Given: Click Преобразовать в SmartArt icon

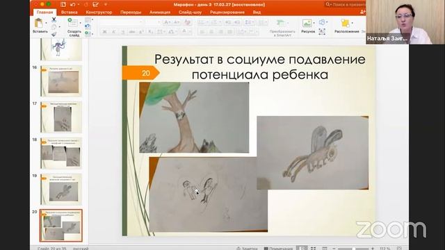Looking at the screenshot, I should point(281,23).
